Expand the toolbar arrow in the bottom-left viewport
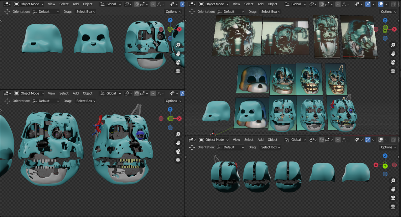401x217 pixels. tap(1, 111)
